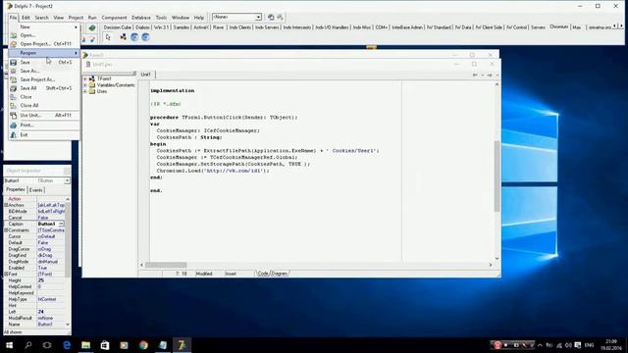Select Dialogs component palette tab

tap(142, 27)
